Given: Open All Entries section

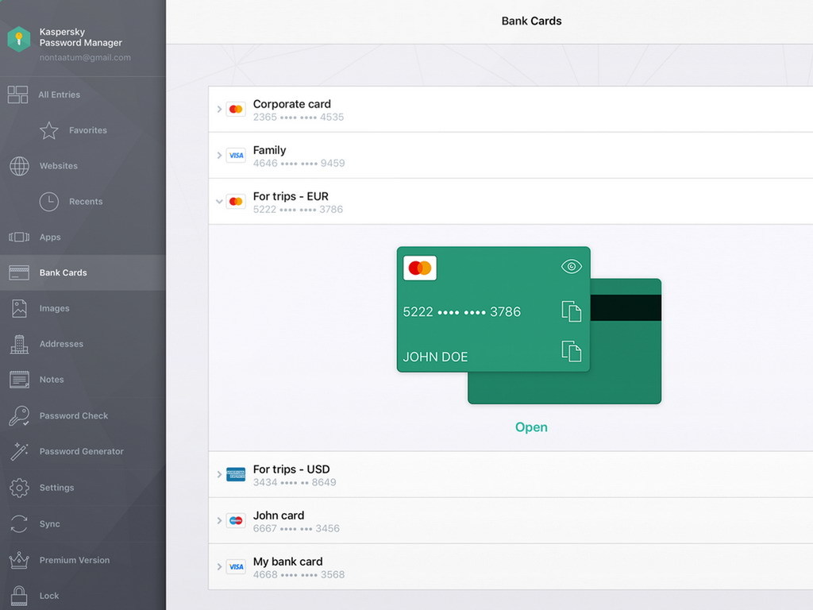Looking at the screenshot, I should (59, 95).
